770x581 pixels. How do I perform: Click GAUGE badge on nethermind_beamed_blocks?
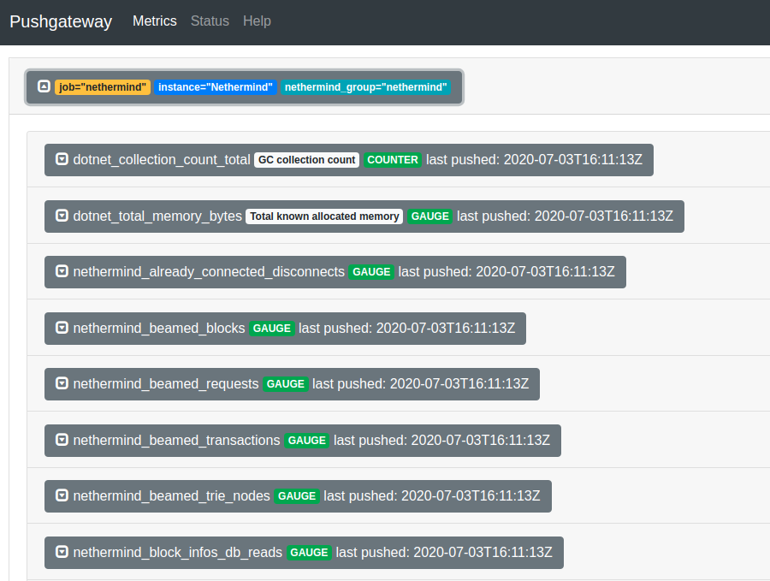[271, 329]
